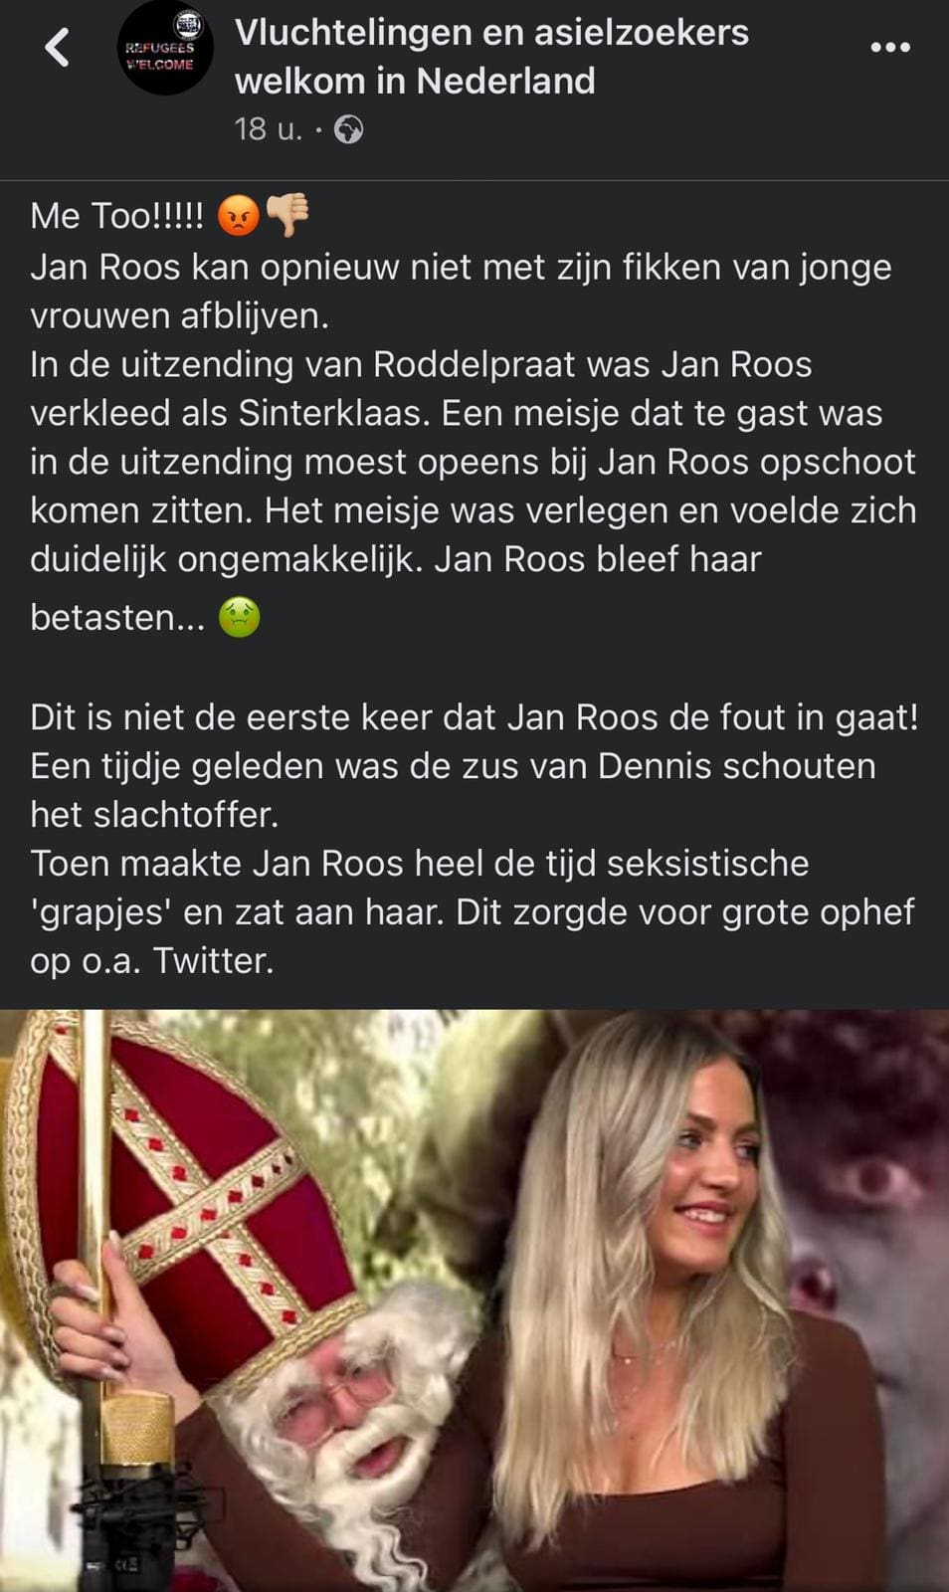This screenshot has height=1592, width=949.
Task: Tap the angry red face emoji
Action: (x=239, y=215)
